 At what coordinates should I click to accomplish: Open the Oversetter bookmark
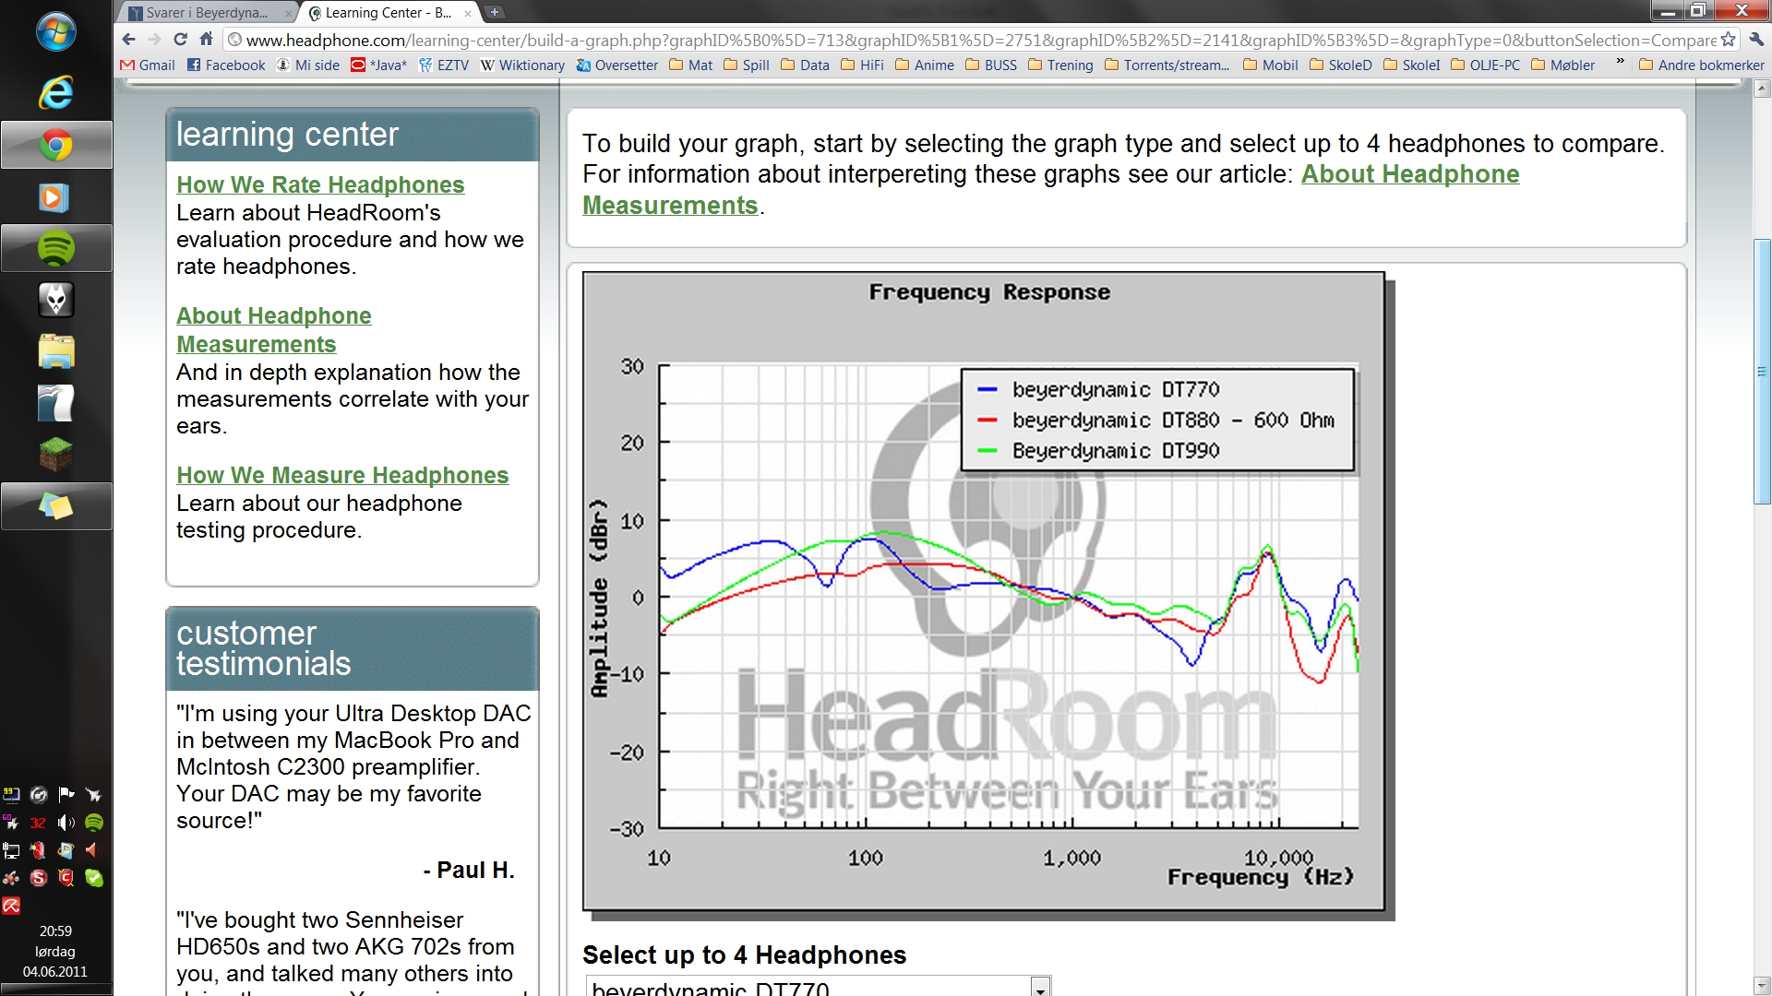pos(617,65)
